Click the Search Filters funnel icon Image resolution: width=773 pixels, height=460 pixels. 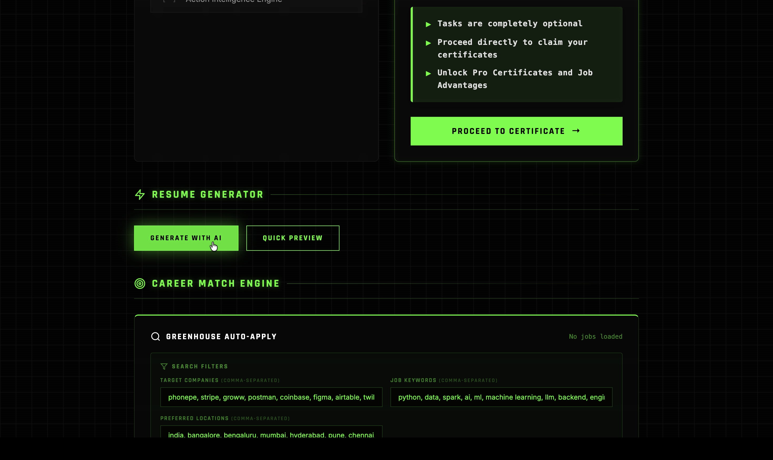164,367
